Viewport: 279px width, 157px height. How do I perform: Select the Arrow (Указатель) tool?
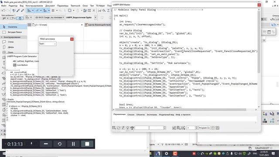pos(14,27)
